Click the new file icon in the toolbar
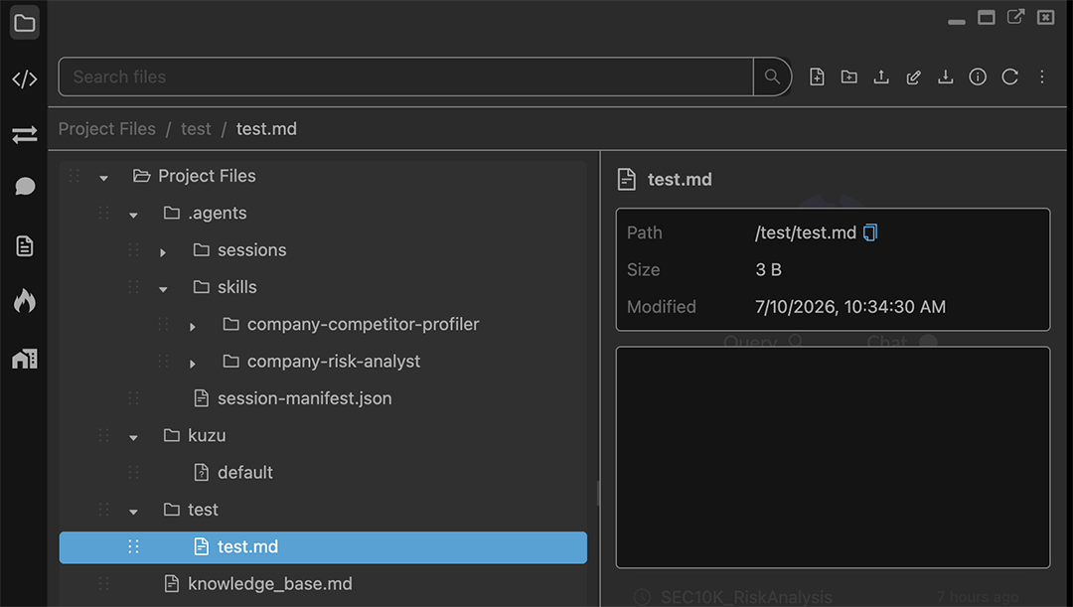 [817, 76]
